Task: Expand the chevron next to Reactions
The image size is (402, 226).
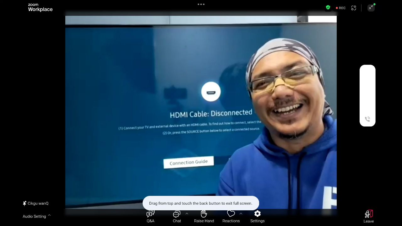Action: click(241, 213)
